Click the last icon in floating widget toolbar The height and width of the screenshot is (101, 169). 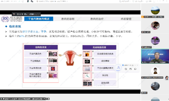(135, 69)
